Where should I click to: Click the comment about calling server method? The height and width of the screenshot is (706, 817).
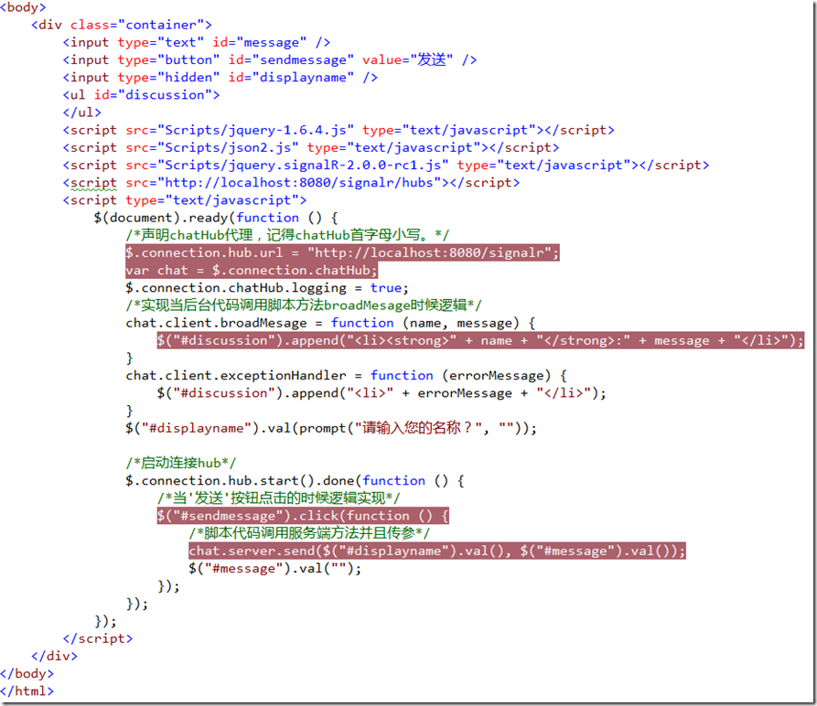(x=309, y=533)
